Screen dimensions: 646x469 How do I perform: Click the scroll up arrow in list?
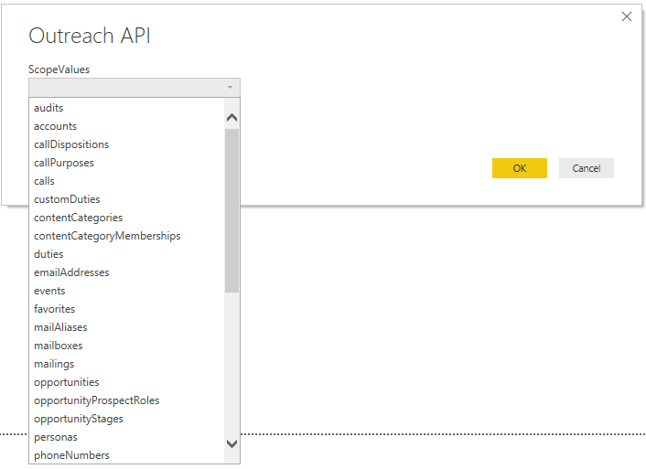coord(231,118)
